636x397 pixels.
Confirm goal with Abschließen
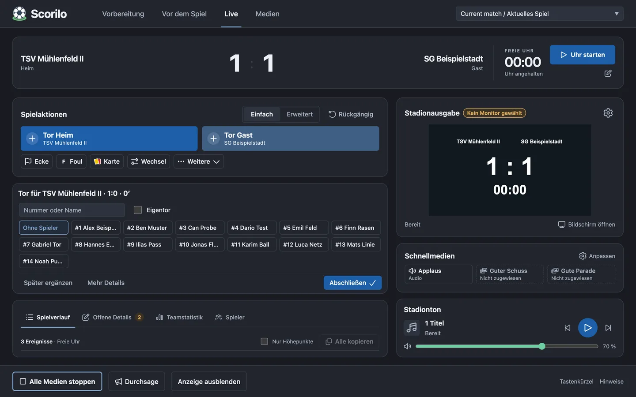click(352, 283)
